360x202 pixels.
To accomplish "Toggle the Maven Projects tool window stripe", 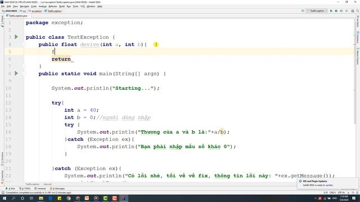I will 358,56.
